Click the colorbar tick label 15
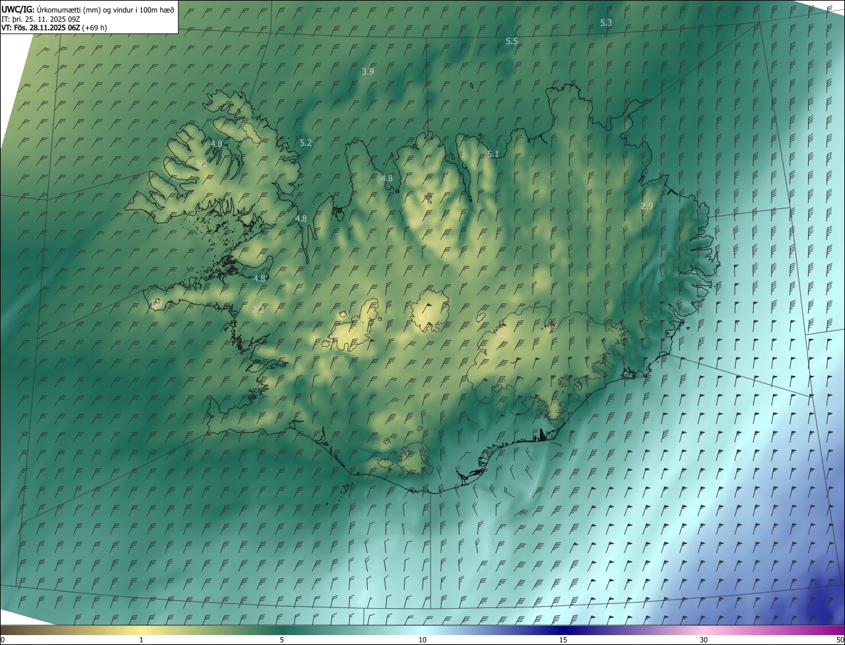 [x=563, y=640]
